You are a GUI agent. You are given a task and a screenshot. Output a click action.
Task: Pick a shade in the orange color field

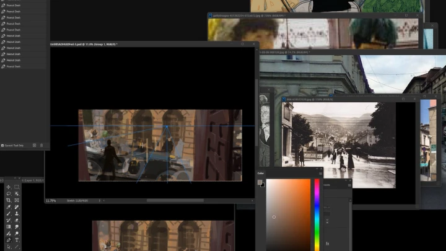[x=288, y=215]
